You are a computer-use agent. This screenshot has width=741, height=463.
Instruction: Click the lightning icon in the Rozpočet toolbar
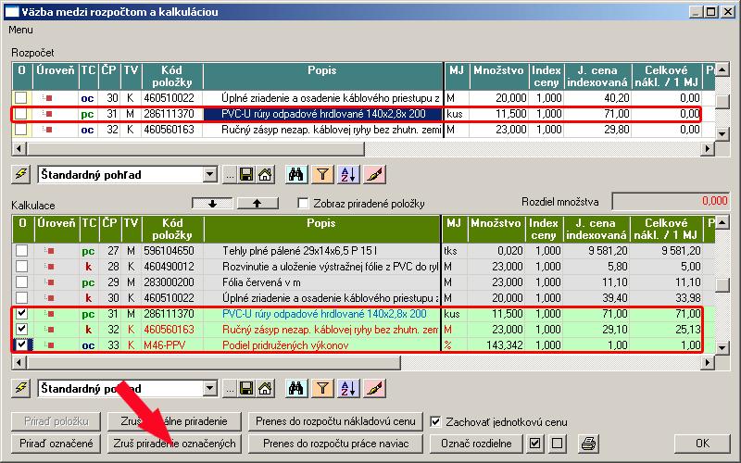20,174
